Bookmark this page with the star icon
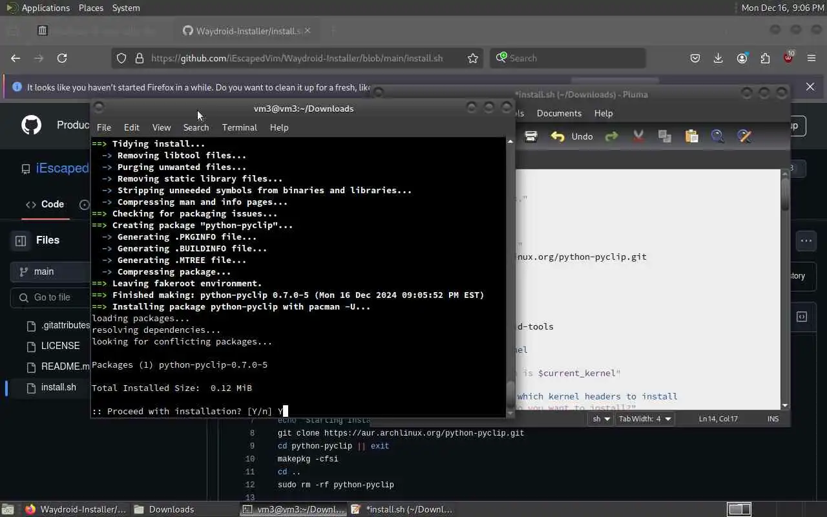This screenshot has height=517, width=827. coord(473,58)
